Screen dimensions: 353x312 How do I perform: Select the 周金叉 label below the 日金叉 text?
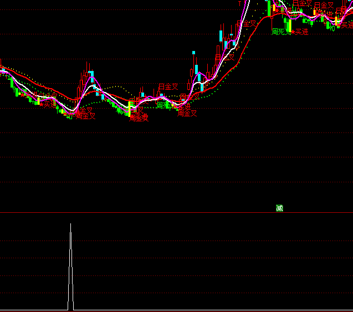point(187,113)
